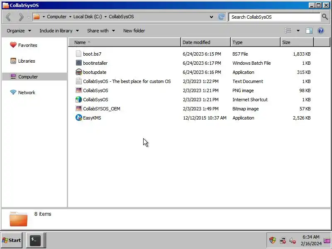This screenshot has height=249, width=332.
Task: Sort by the Size column header
Action: tap(297, 42)
